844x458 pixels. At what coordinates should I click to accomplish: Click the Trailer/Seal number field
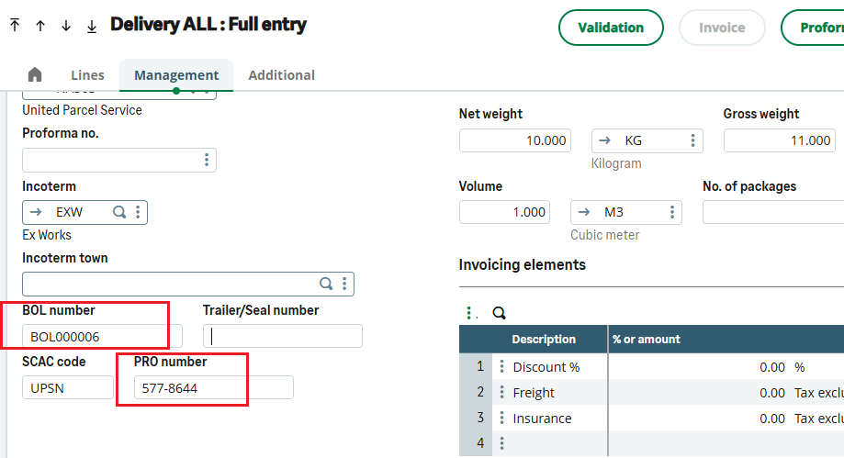pyautogui.click(x=282, y=336)
